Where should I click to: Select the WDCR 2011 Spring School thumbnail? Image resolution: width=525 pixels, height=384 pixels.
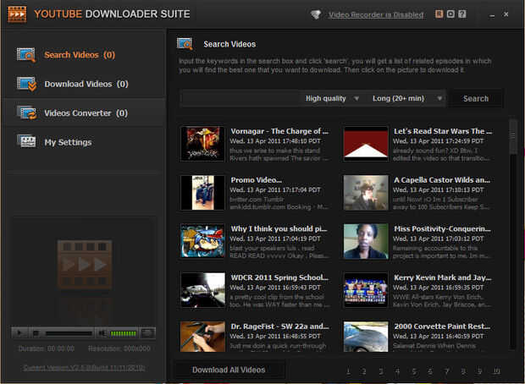(x=202, y=290)
